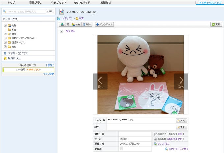Open the 宅配プリント tab
The width and height of the screenshot is (224, 153).
coord(59,3)
